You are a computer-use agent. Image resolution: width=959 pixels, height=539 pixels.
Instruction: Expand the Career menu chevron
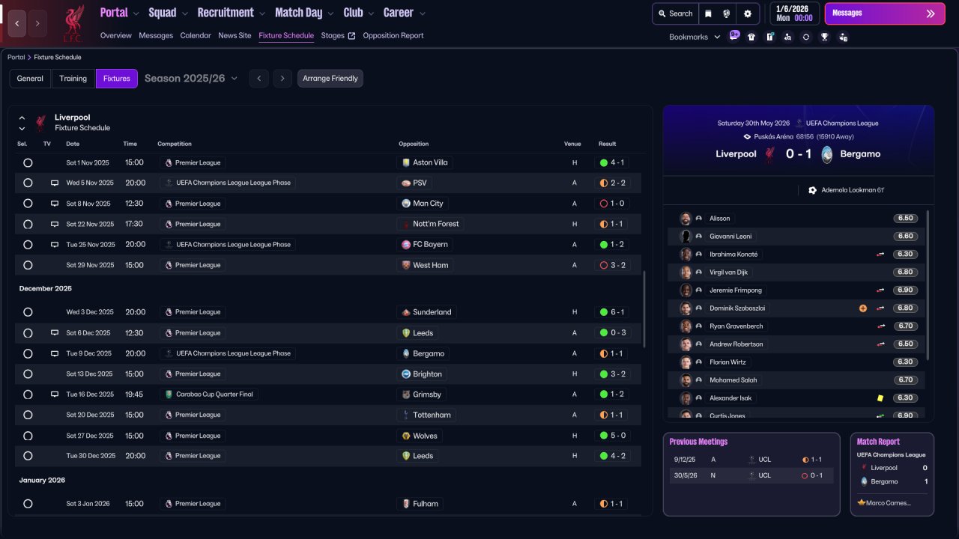tap(422, 13)
